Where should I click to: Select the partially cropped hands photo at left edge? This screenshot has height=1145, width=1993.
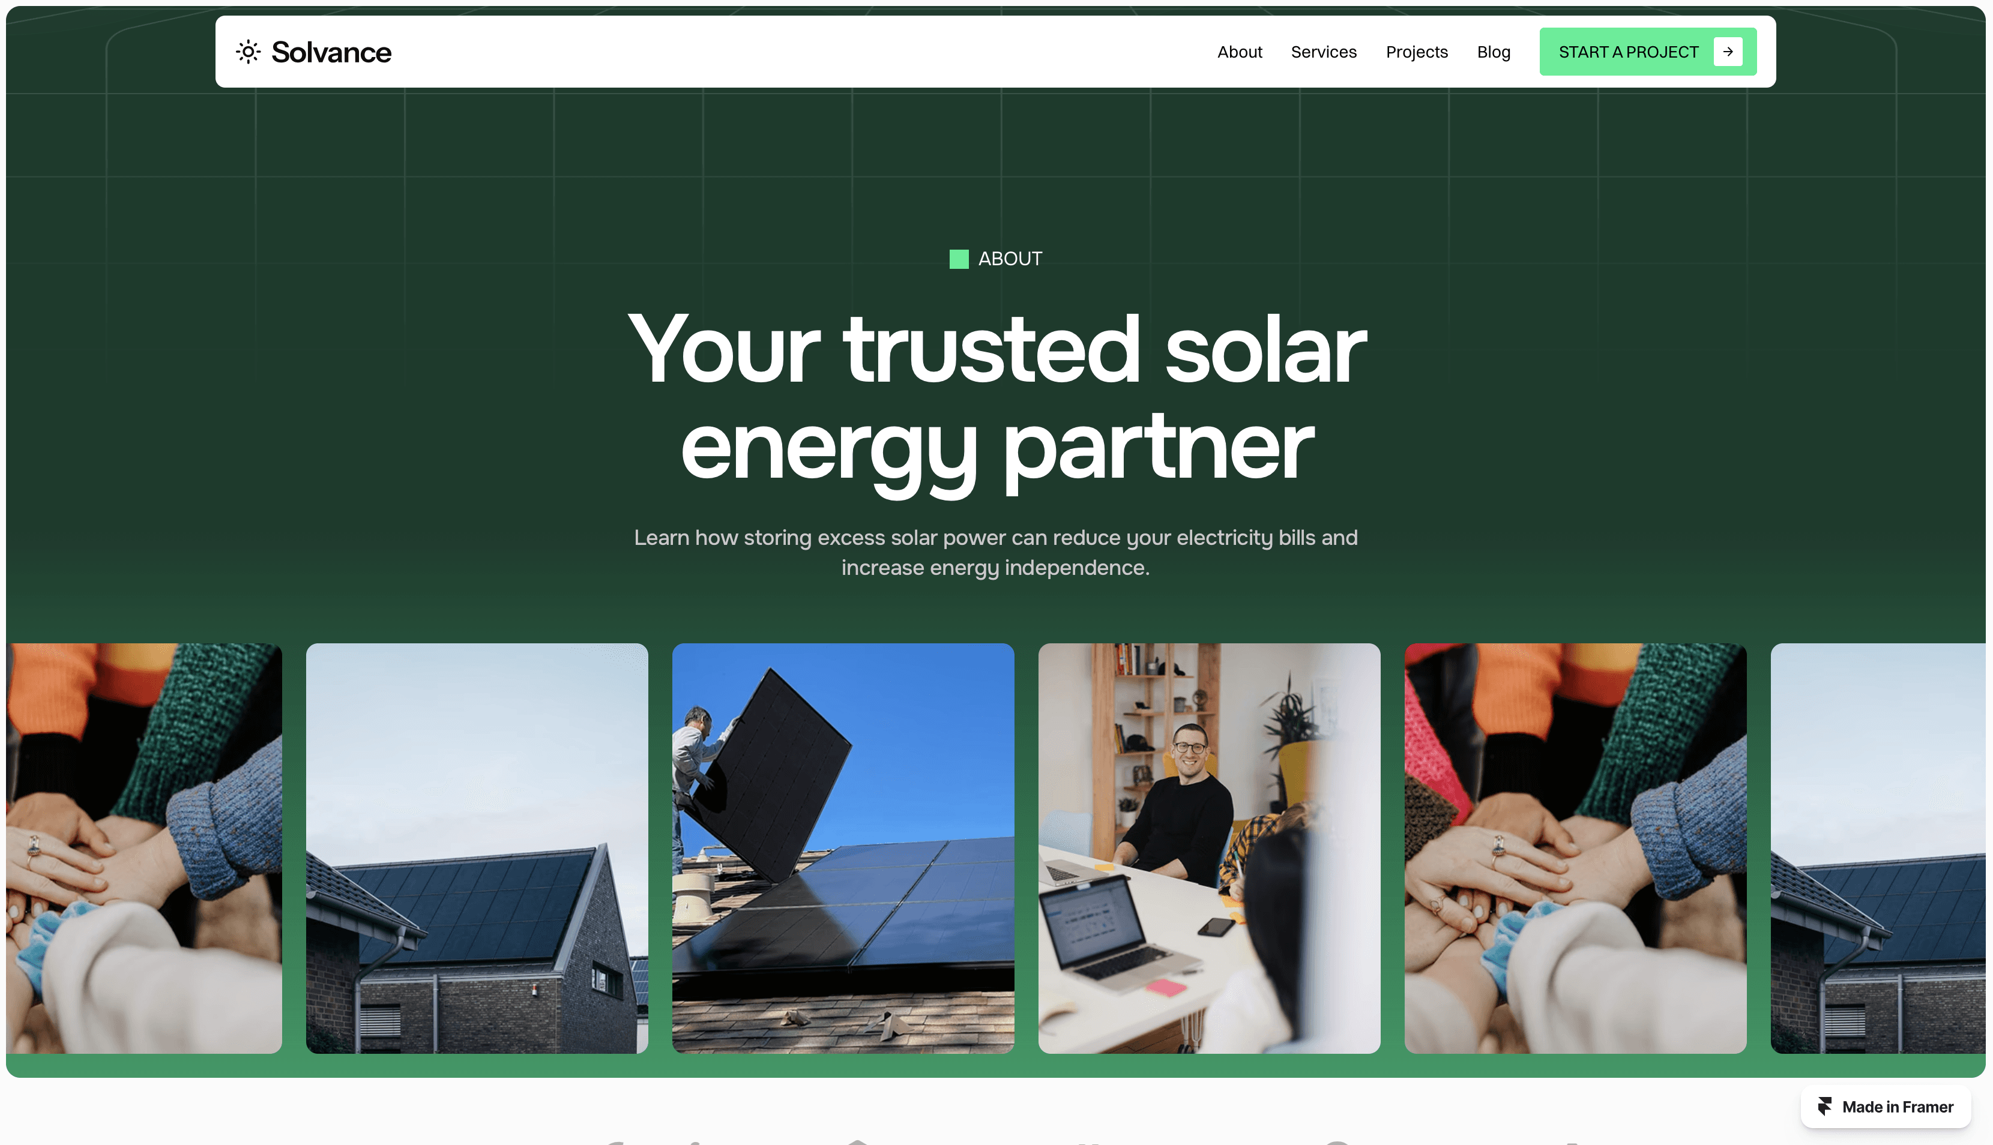(144, 848)
